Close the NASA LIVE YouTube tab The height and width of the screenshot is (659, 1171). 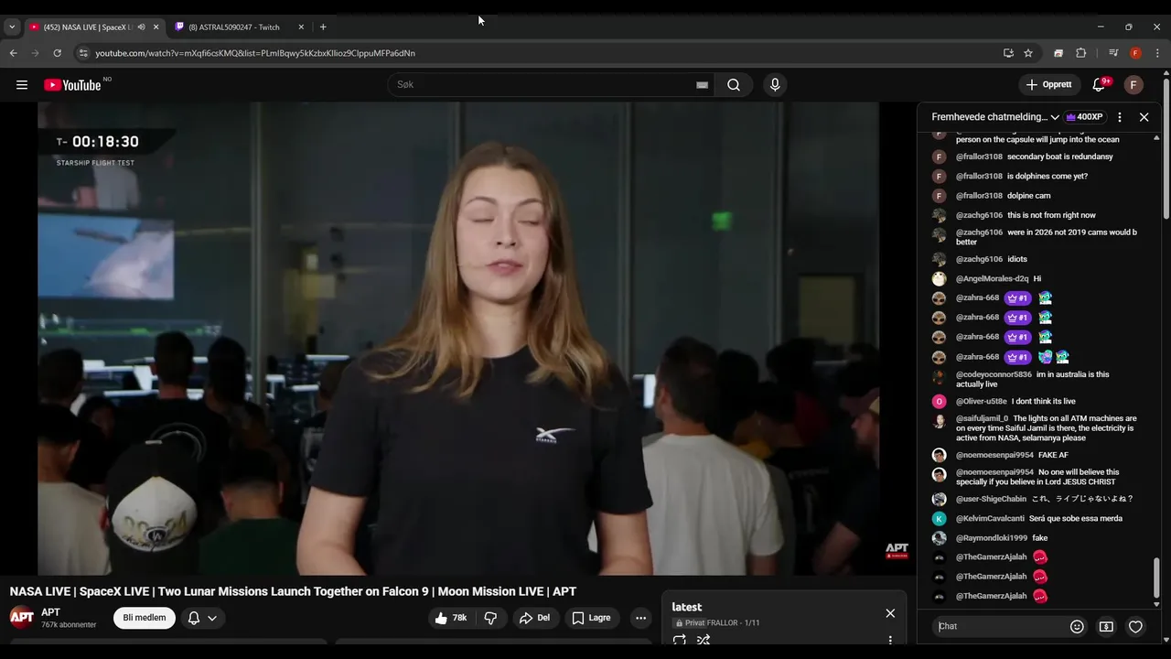coord(156,27)
